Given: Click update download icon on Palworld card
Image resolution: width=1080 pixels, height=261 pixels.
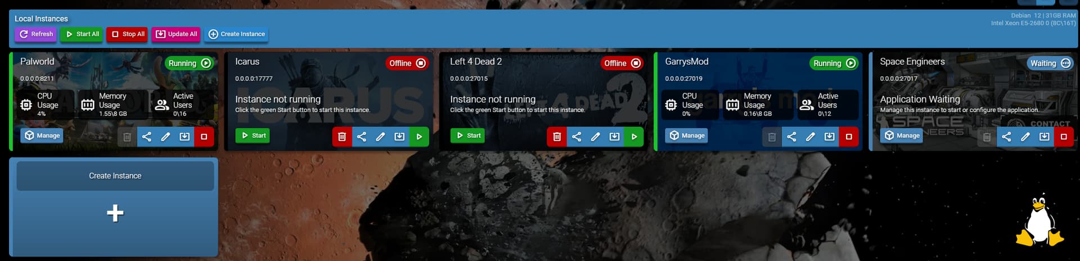Looking at the screenshot, I should pyautogui.click(x=184, y=137).
